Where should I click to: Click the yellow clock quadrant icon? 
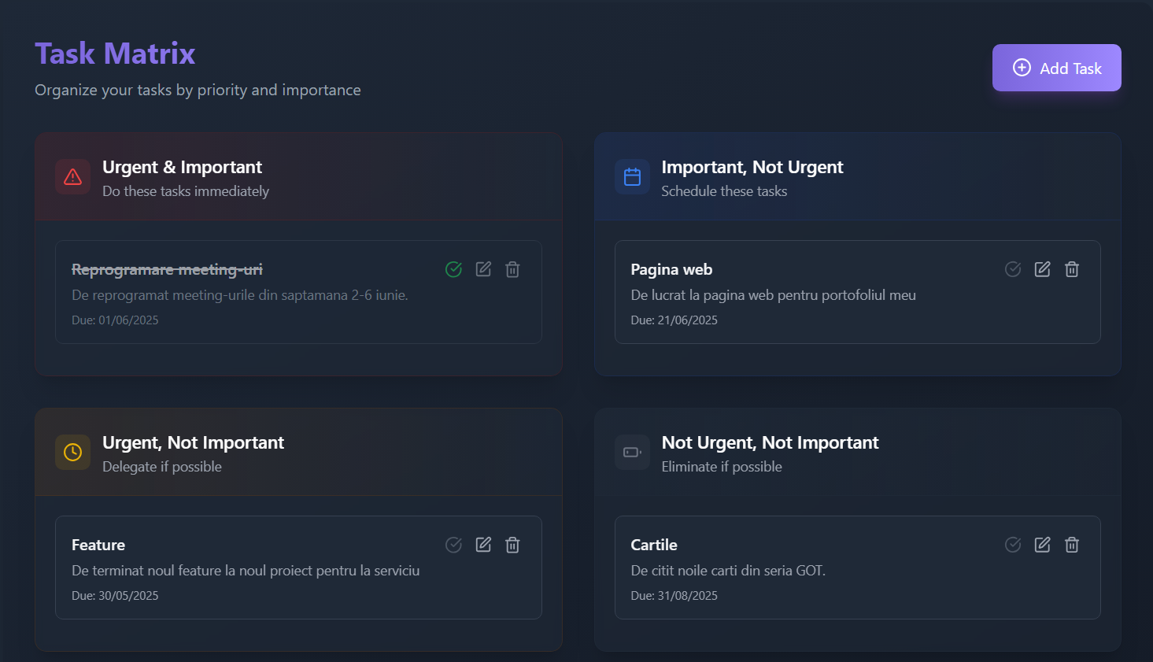tap(73, 452)
